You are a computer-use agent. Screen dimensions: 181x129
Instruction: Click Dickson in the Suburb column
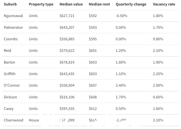[x=11, y=97]
